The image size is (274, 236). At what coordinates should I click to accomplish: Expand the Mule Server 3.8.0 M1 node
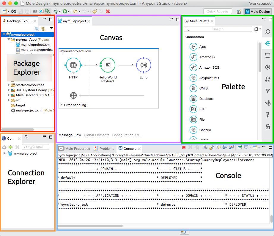[9, 95]
